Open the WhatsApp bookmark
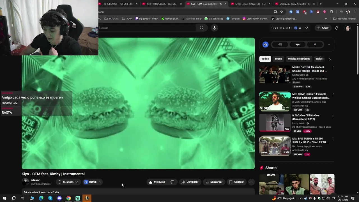The height and width of the screenshot is (202, 359). click(x=214, y=19)
